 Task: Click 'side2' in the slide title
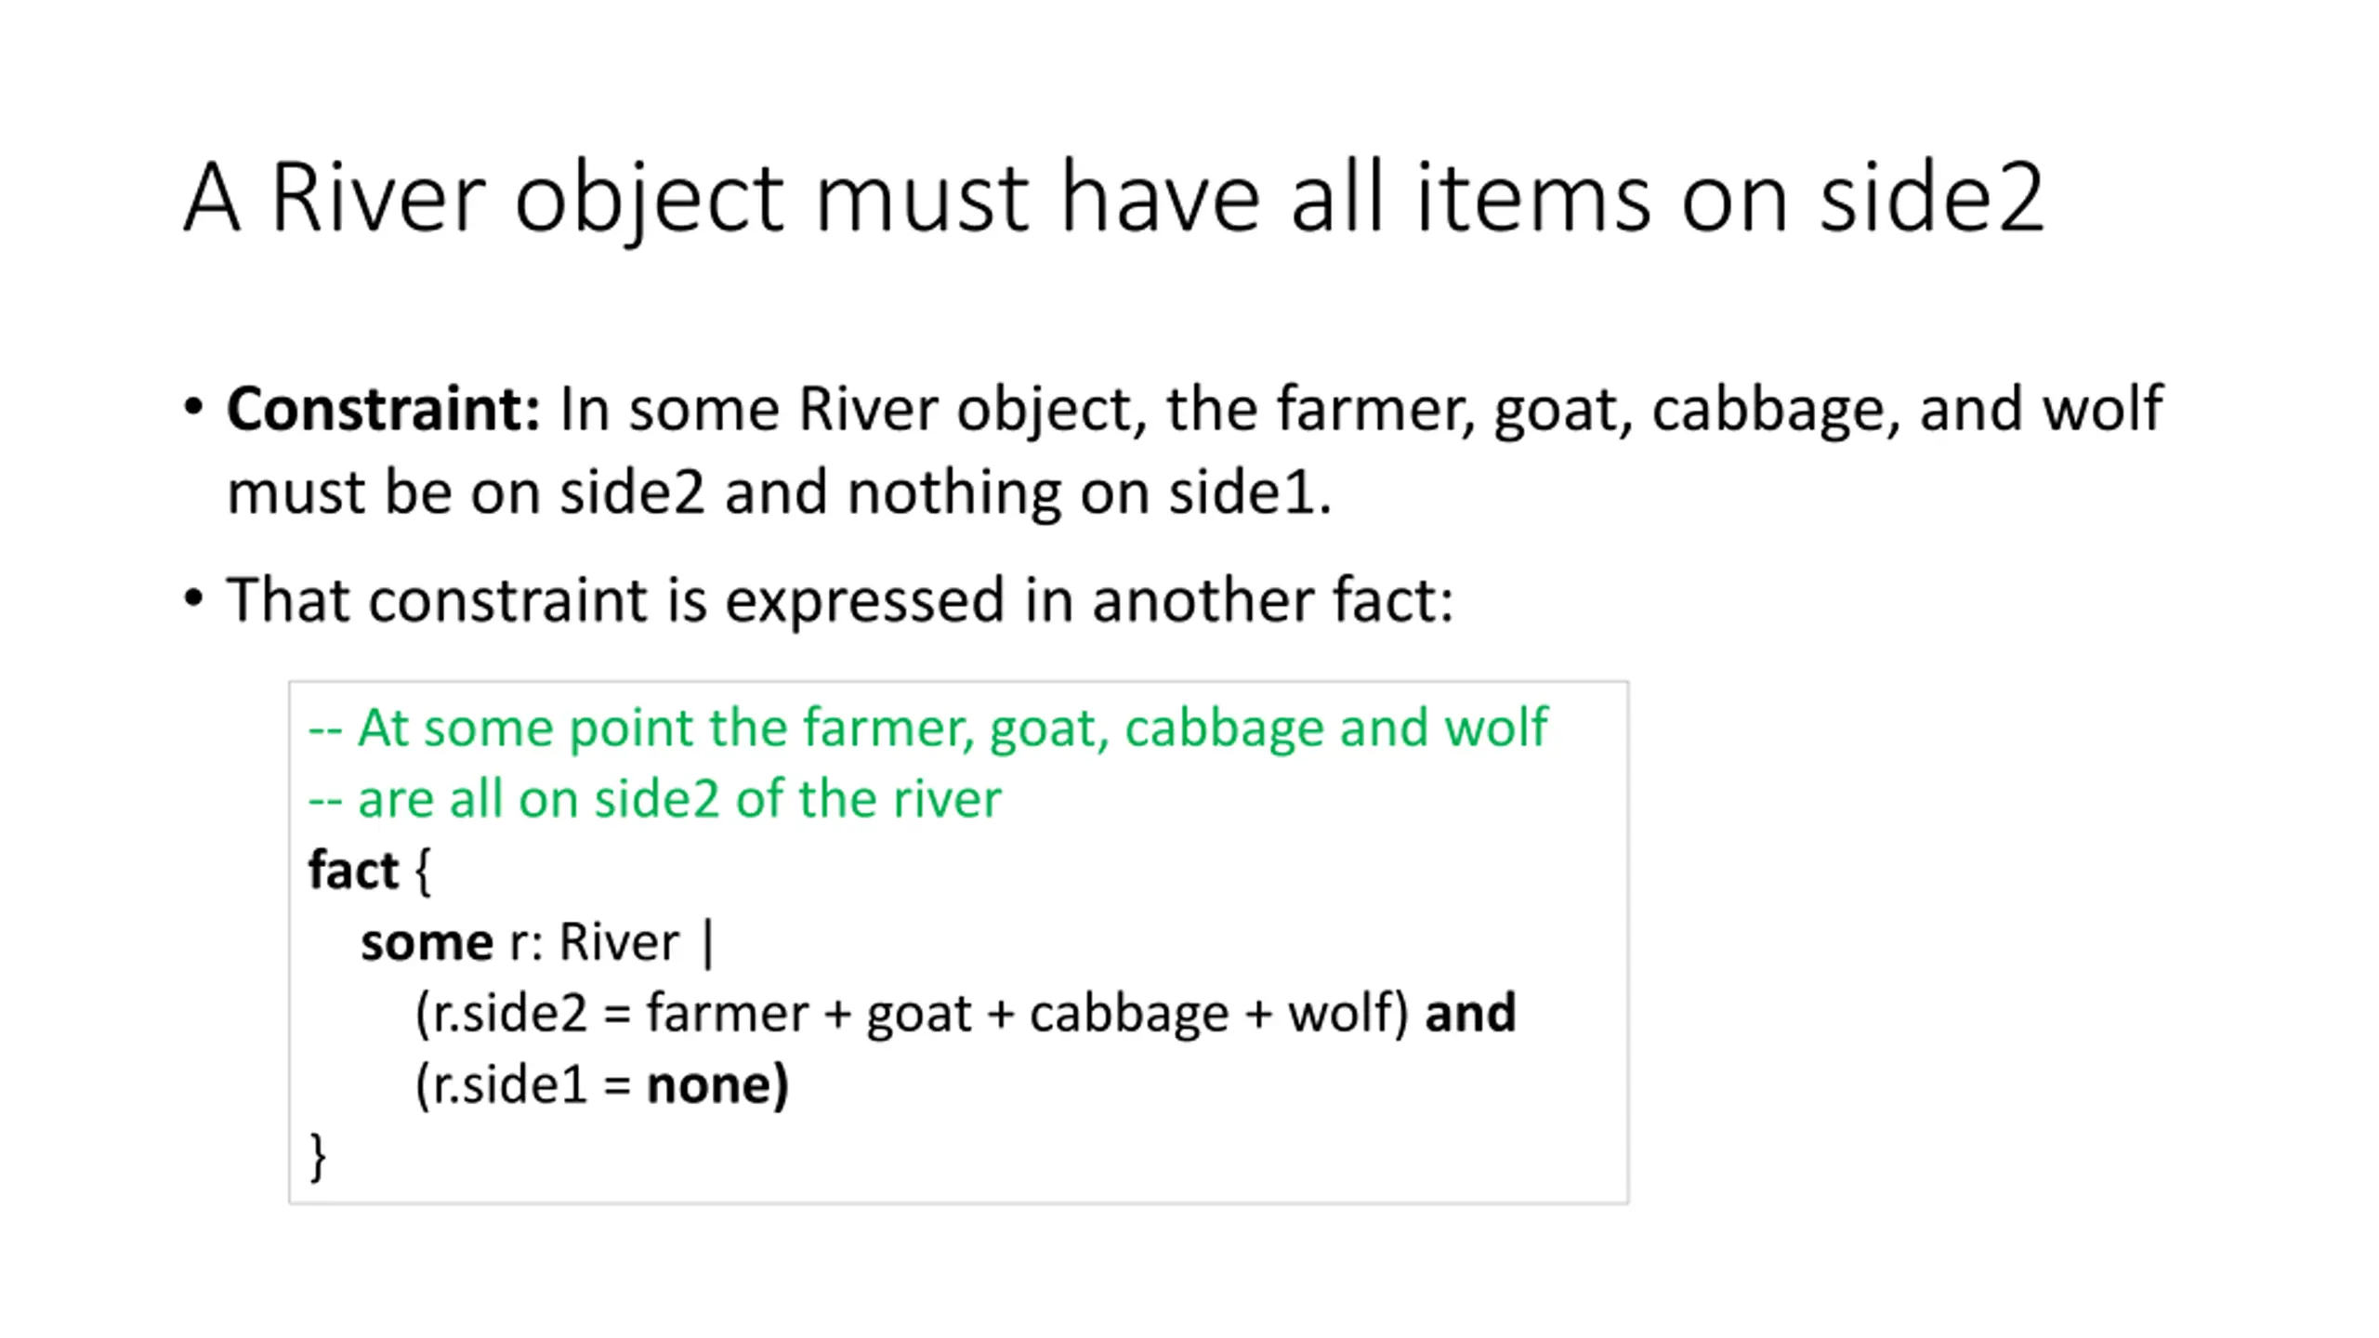(x=1931, y=198)
